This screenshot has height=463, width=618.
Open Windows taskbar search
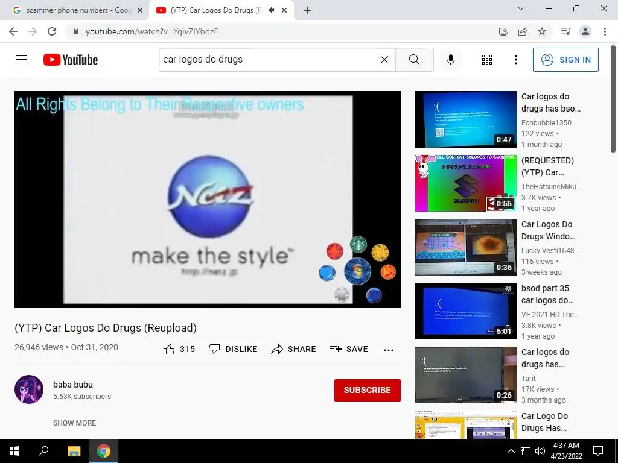pyautogui.click(x=43, y=451)
